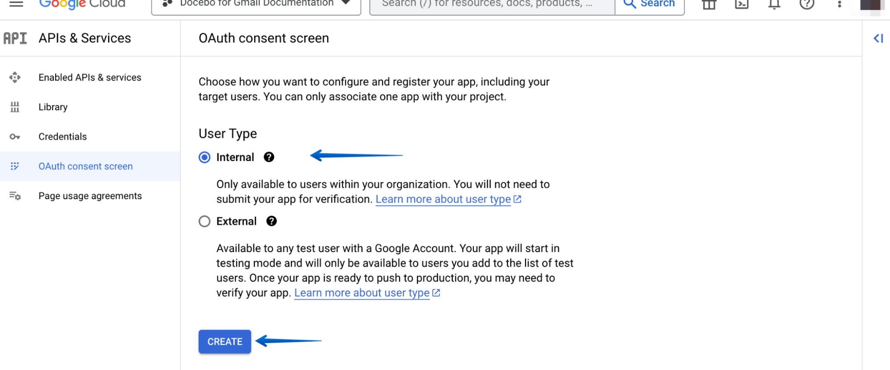The width and height of the screenshot is (890, 370).
Task: Click the API icon beside APIs & Services
Action: point(15,38)
